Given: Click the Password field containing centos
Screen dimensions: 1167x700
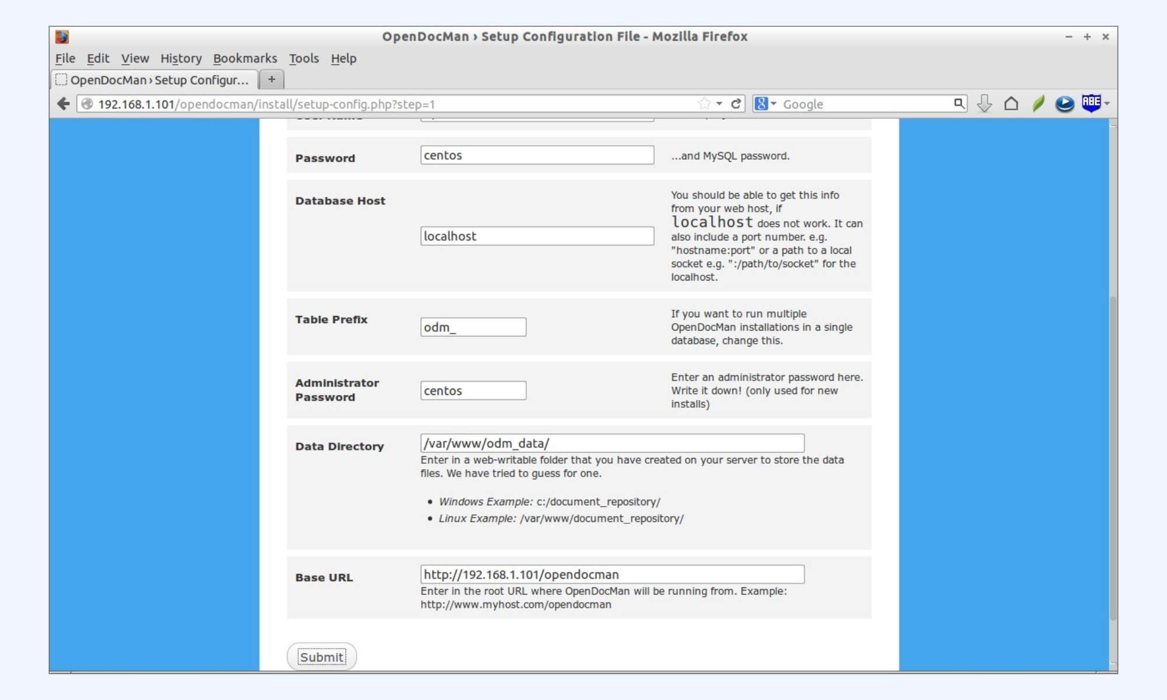Looking at the screenshot, I should [537, 155].
